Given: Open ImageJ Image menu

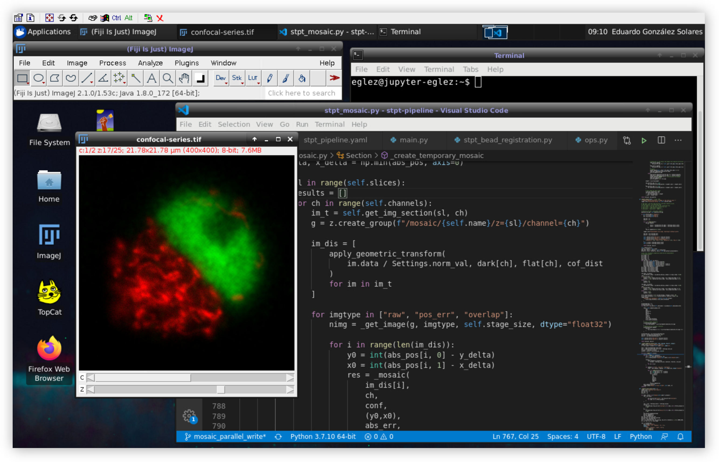Looking at the screenshot, I should click(x=77, y=63).
